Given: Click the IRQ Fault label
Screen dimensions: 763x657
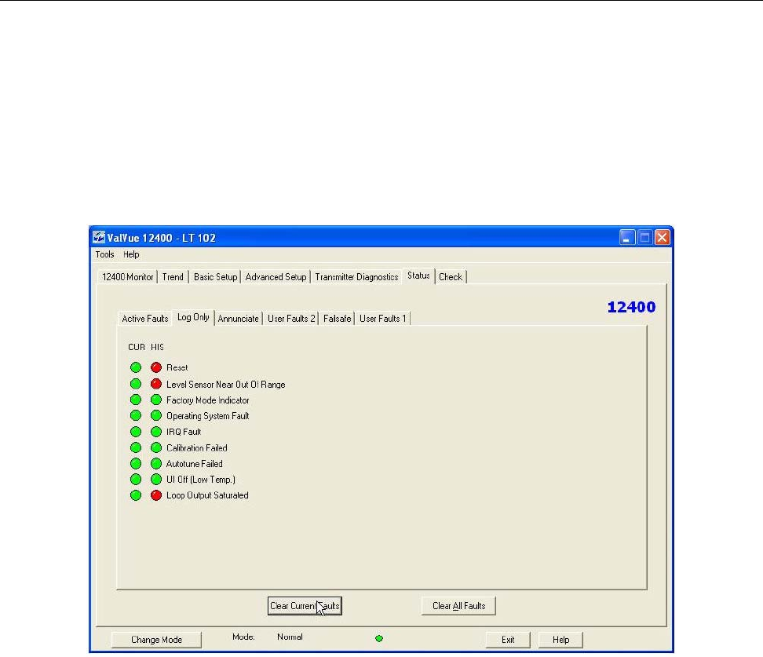Looking at the screenshot, I should [x=184, y=432].
